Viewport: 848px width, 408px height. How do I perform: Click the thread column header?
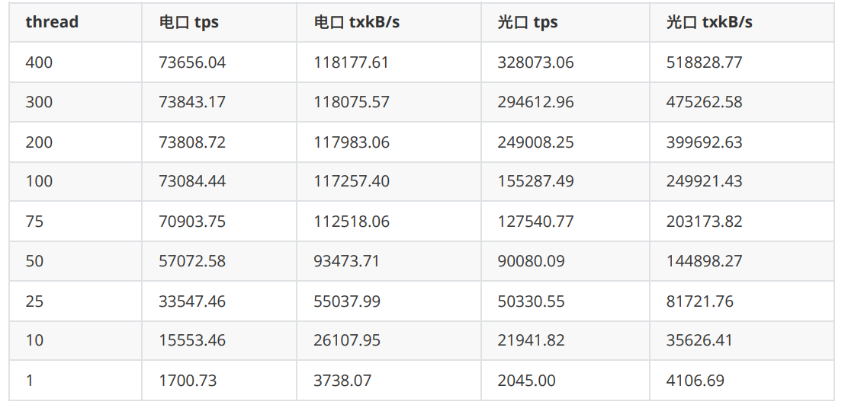[x=52, y=22]
